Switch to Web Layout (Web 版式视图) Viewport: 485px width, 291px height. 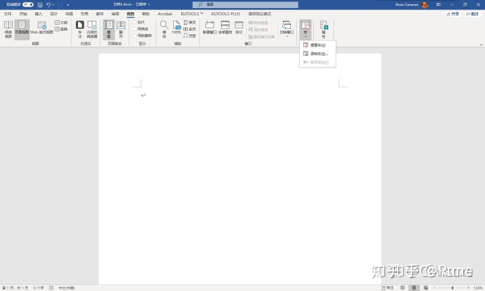tap(42, 28)
